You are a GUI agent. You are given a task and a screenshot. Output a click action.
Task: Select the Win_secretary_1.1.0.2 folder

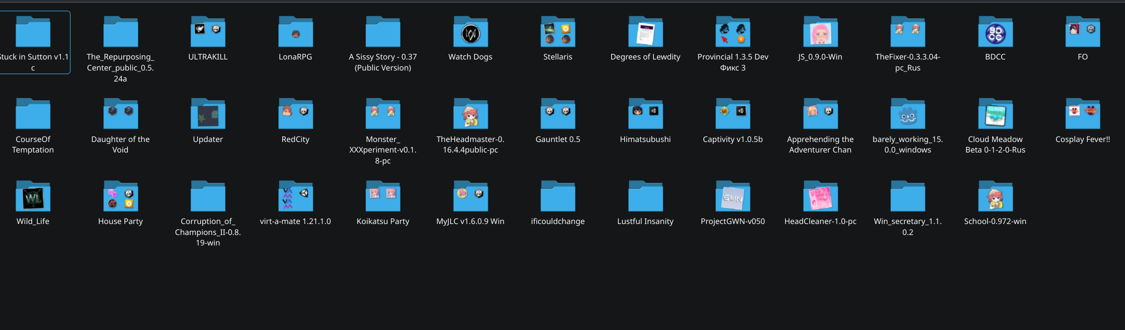pos(907,197)
